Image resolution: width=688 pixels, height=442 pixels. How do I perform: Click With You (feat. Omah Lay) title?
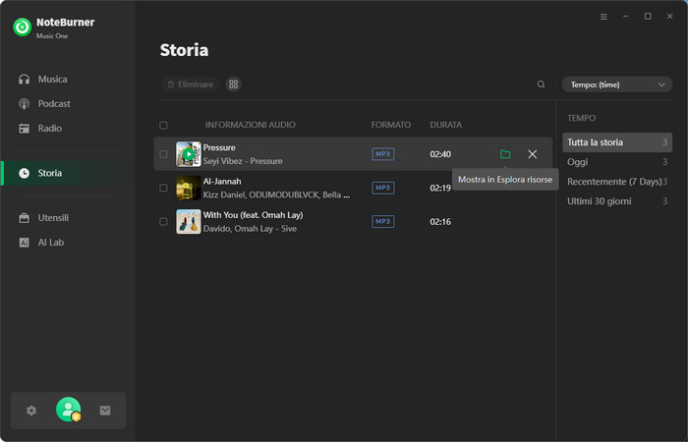(x=254, y=215)
